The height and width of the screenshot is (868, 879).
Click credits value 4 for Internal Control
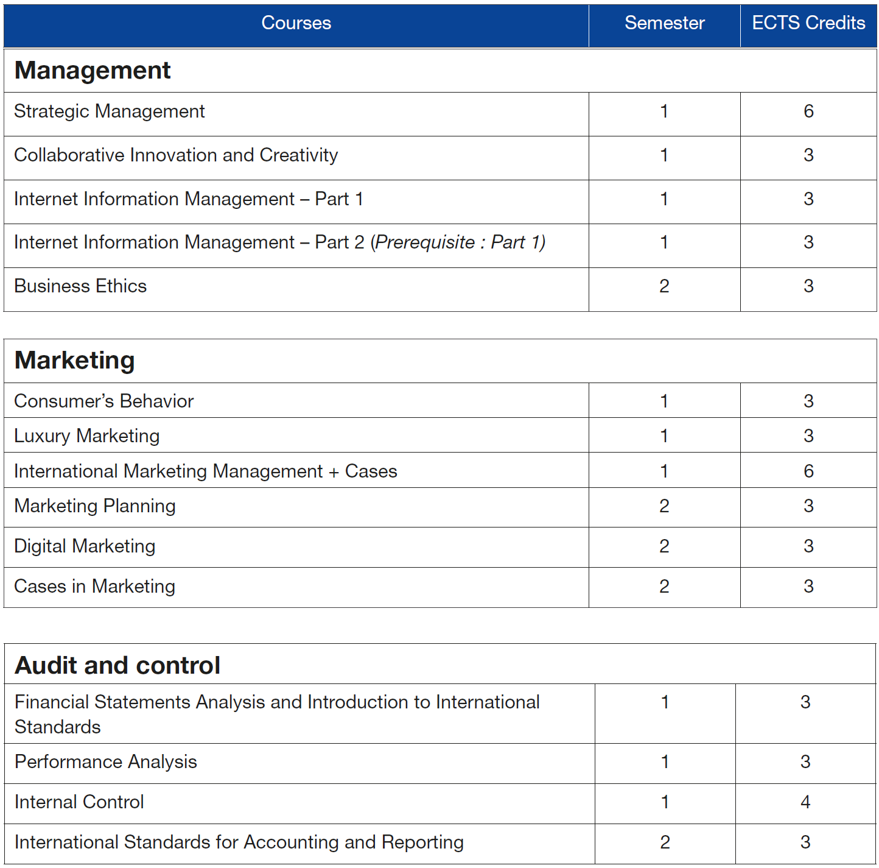click(805, 802)
